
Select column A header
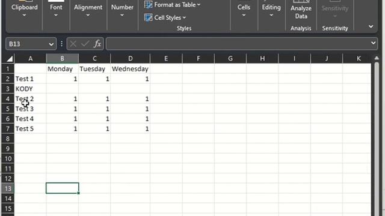[31, 59]
